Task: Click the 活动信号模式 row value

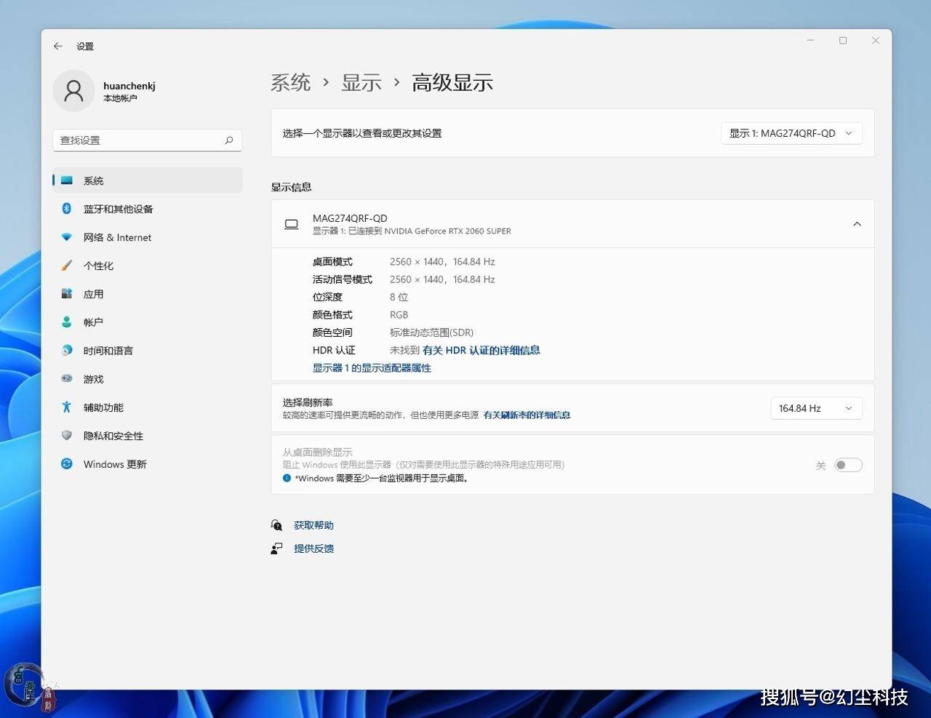Action: click(x=442, y=279)
